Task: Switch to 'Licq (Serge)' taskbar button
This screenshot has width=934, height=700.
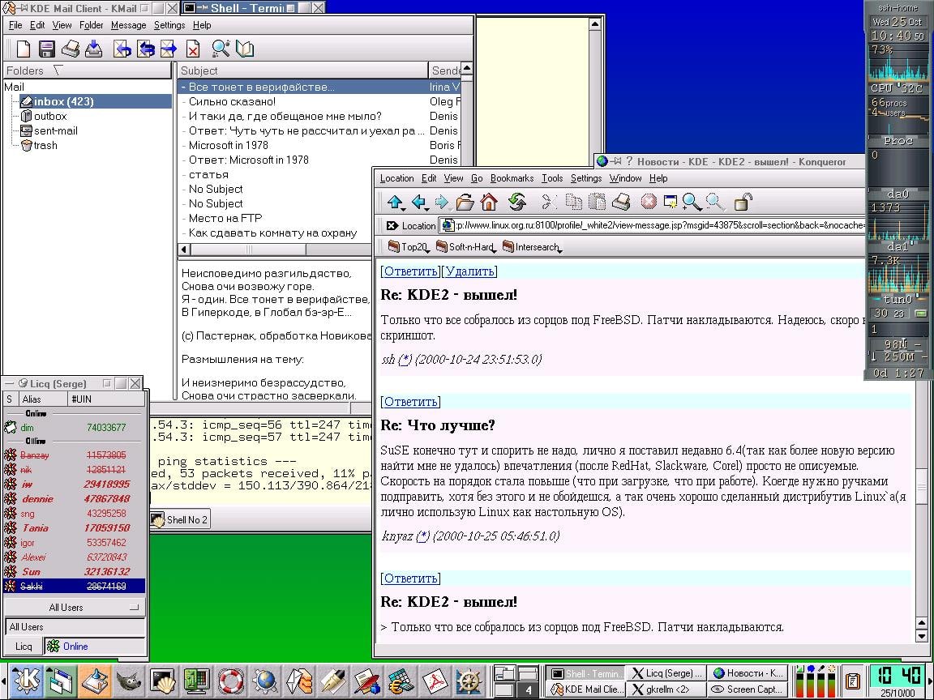Action: point(667,673)
